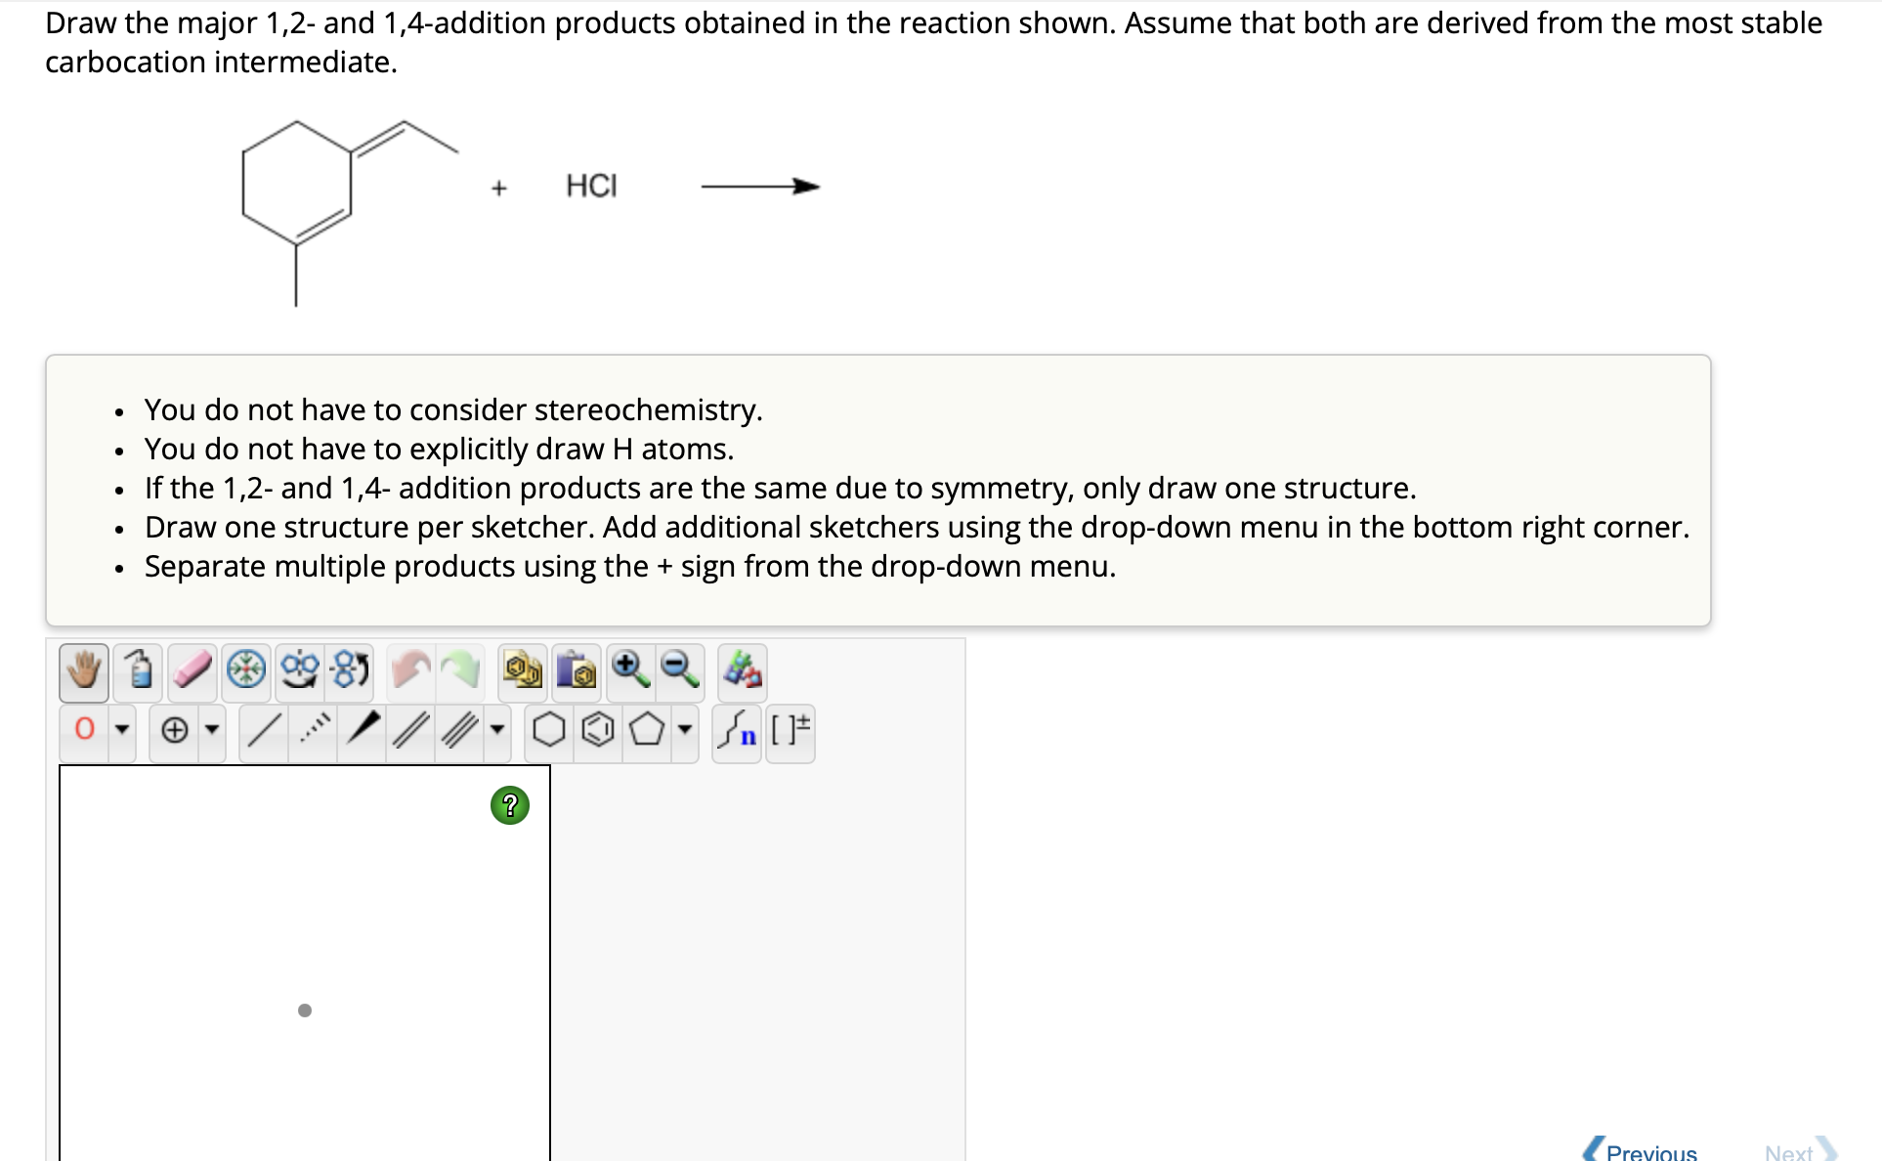The width and height of the screenshot is (1882, 1161).
Task: Expand the ring templates dropdown
Action: tap(685, 730)
